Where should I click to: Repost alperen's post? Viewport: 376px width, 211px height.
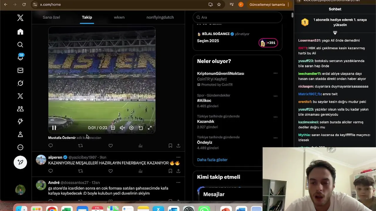click(x=80, y=171)
